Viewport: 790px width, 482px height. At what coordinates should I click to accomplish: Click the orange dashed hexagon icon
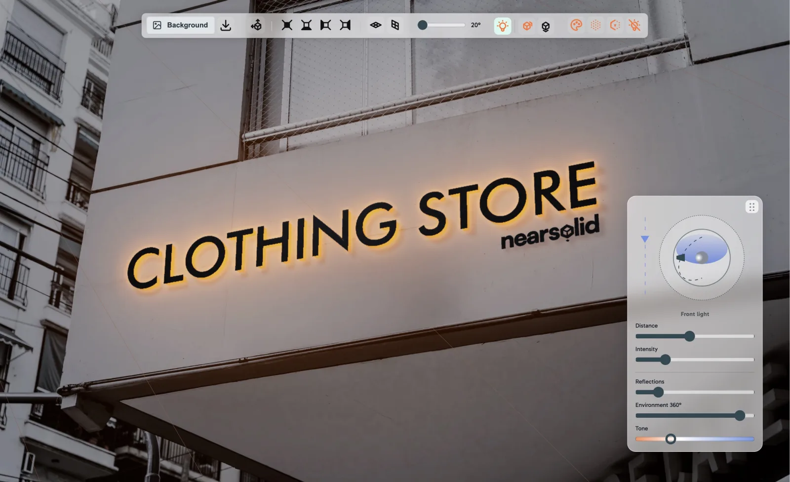pos(615,25)
